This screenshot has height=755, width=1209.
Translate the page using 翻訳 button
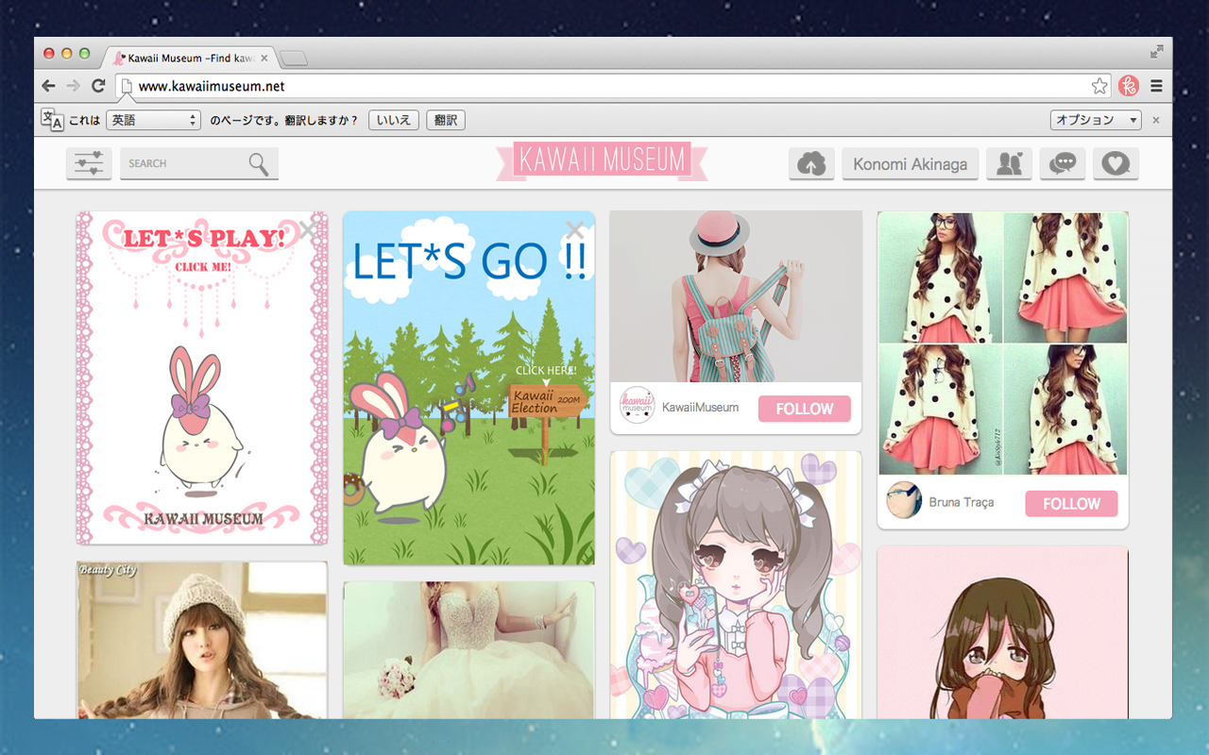click(445, 120)
